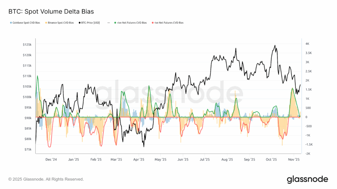Select the Jul '25 marker on time axis
This screenshot has width=337, height=189.
(205, 160)
